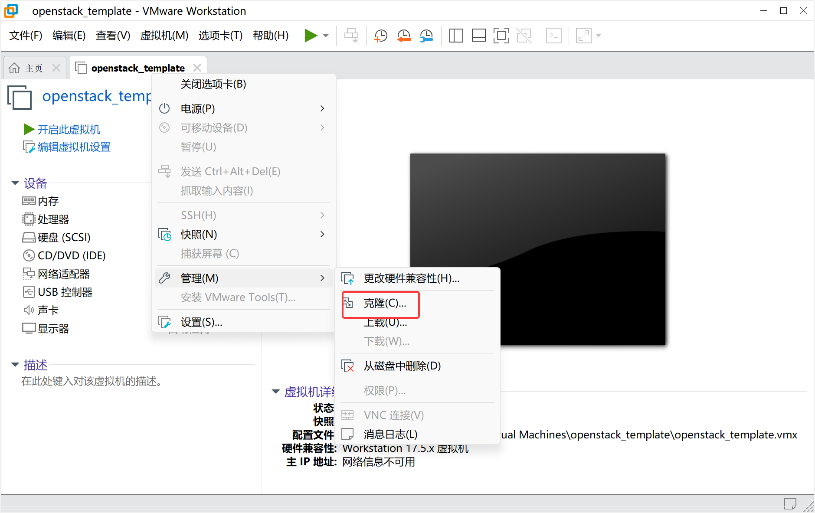Screen dimensions: 815x513
Task: Collapse the 虚拟机详细信息 section
Action: point(276,392)
